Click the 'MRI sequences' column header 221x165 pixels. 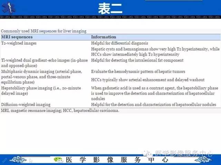[17, 37]
